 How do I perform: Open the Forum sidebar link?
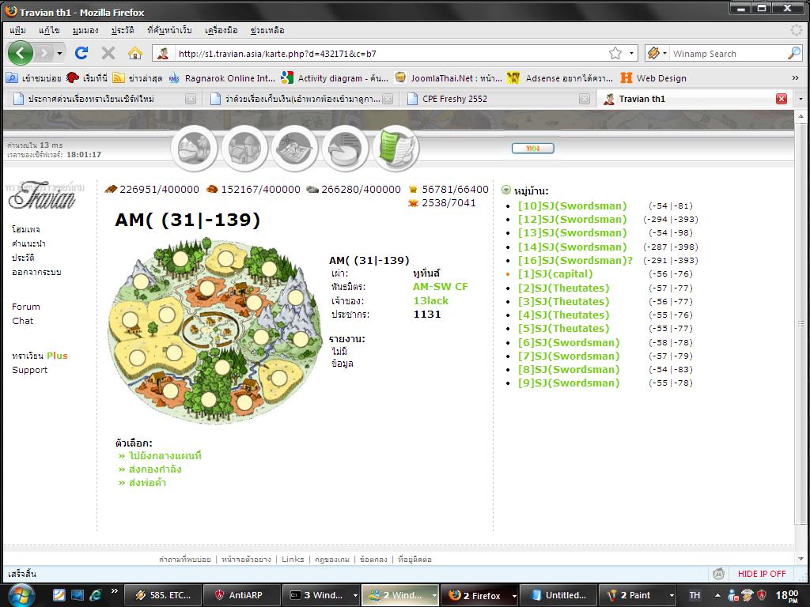(26, 307)
